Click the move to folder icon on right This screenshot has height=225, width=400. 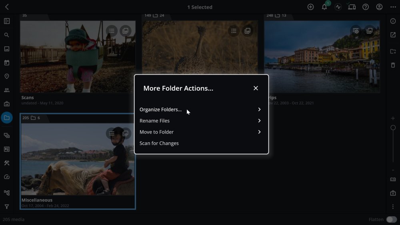click(x=393, y=51)
